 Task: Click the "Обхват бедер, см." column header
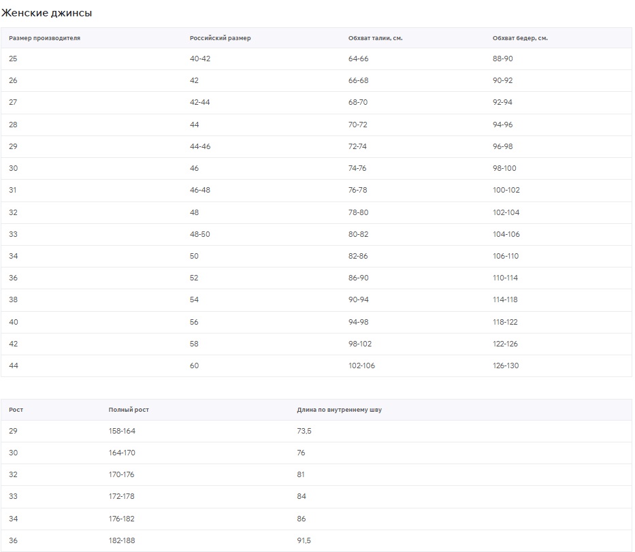(x=520, y=38)
